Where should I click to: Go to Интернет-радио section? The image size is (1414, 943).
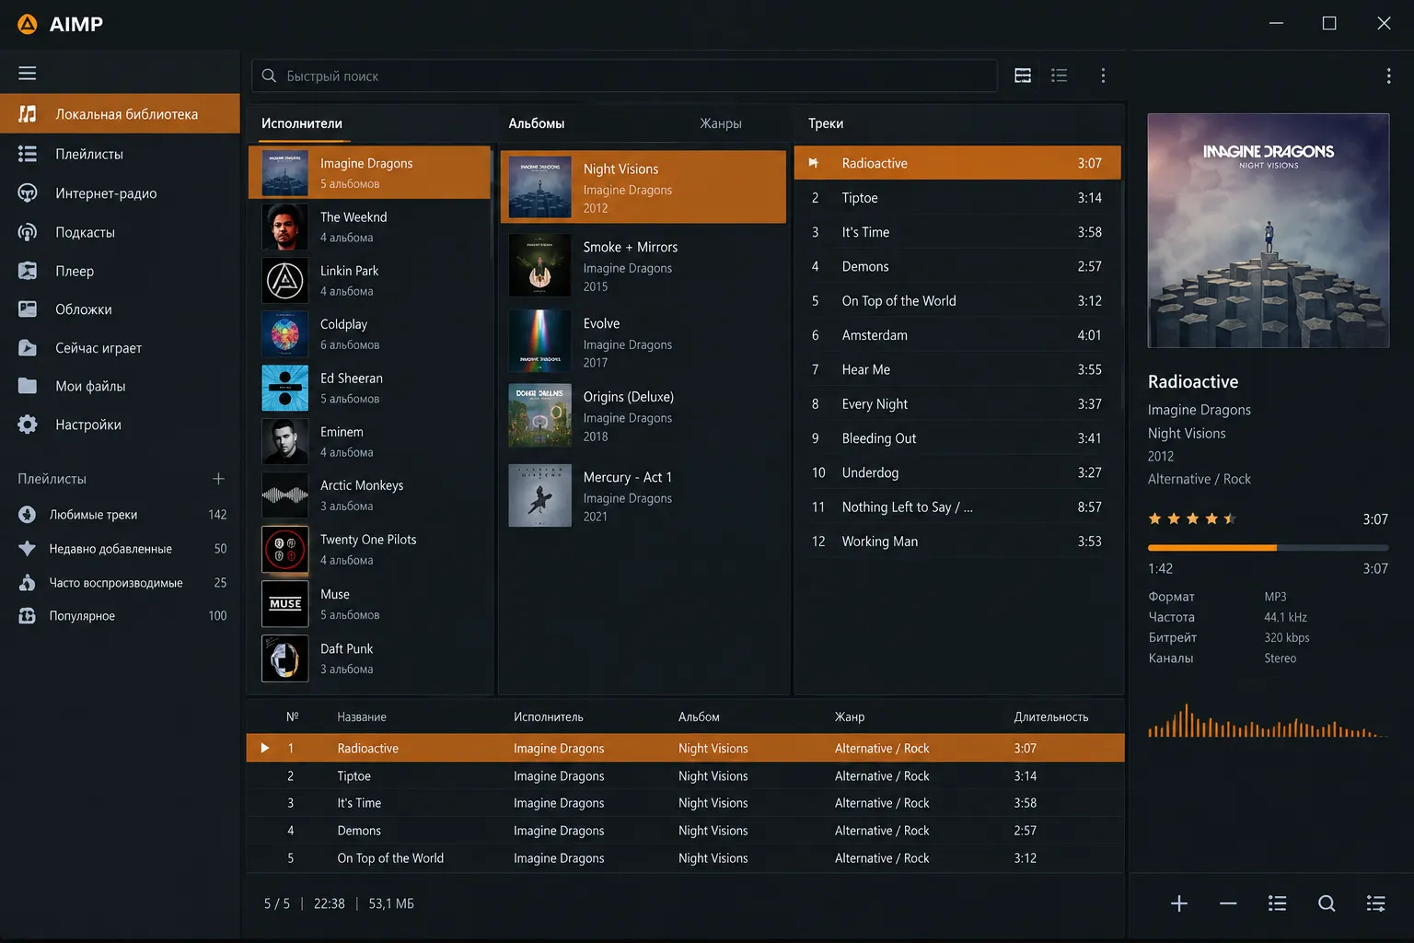[x=120, y=192]
